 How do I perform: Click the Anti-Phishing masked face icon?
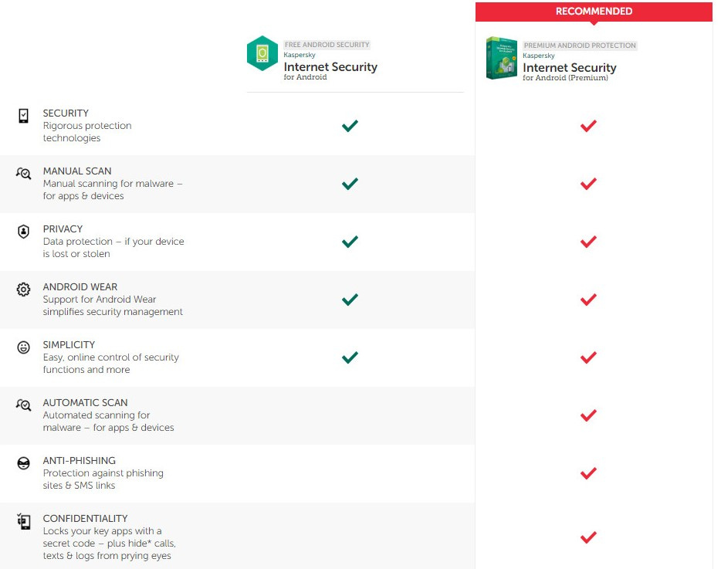click(24, 463)
